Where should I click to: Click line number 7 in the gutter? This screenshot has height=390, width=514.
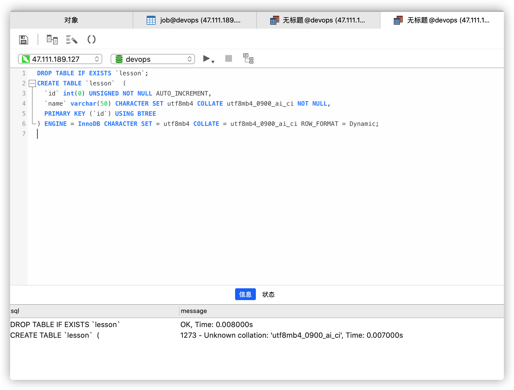[x=24, y=134]
